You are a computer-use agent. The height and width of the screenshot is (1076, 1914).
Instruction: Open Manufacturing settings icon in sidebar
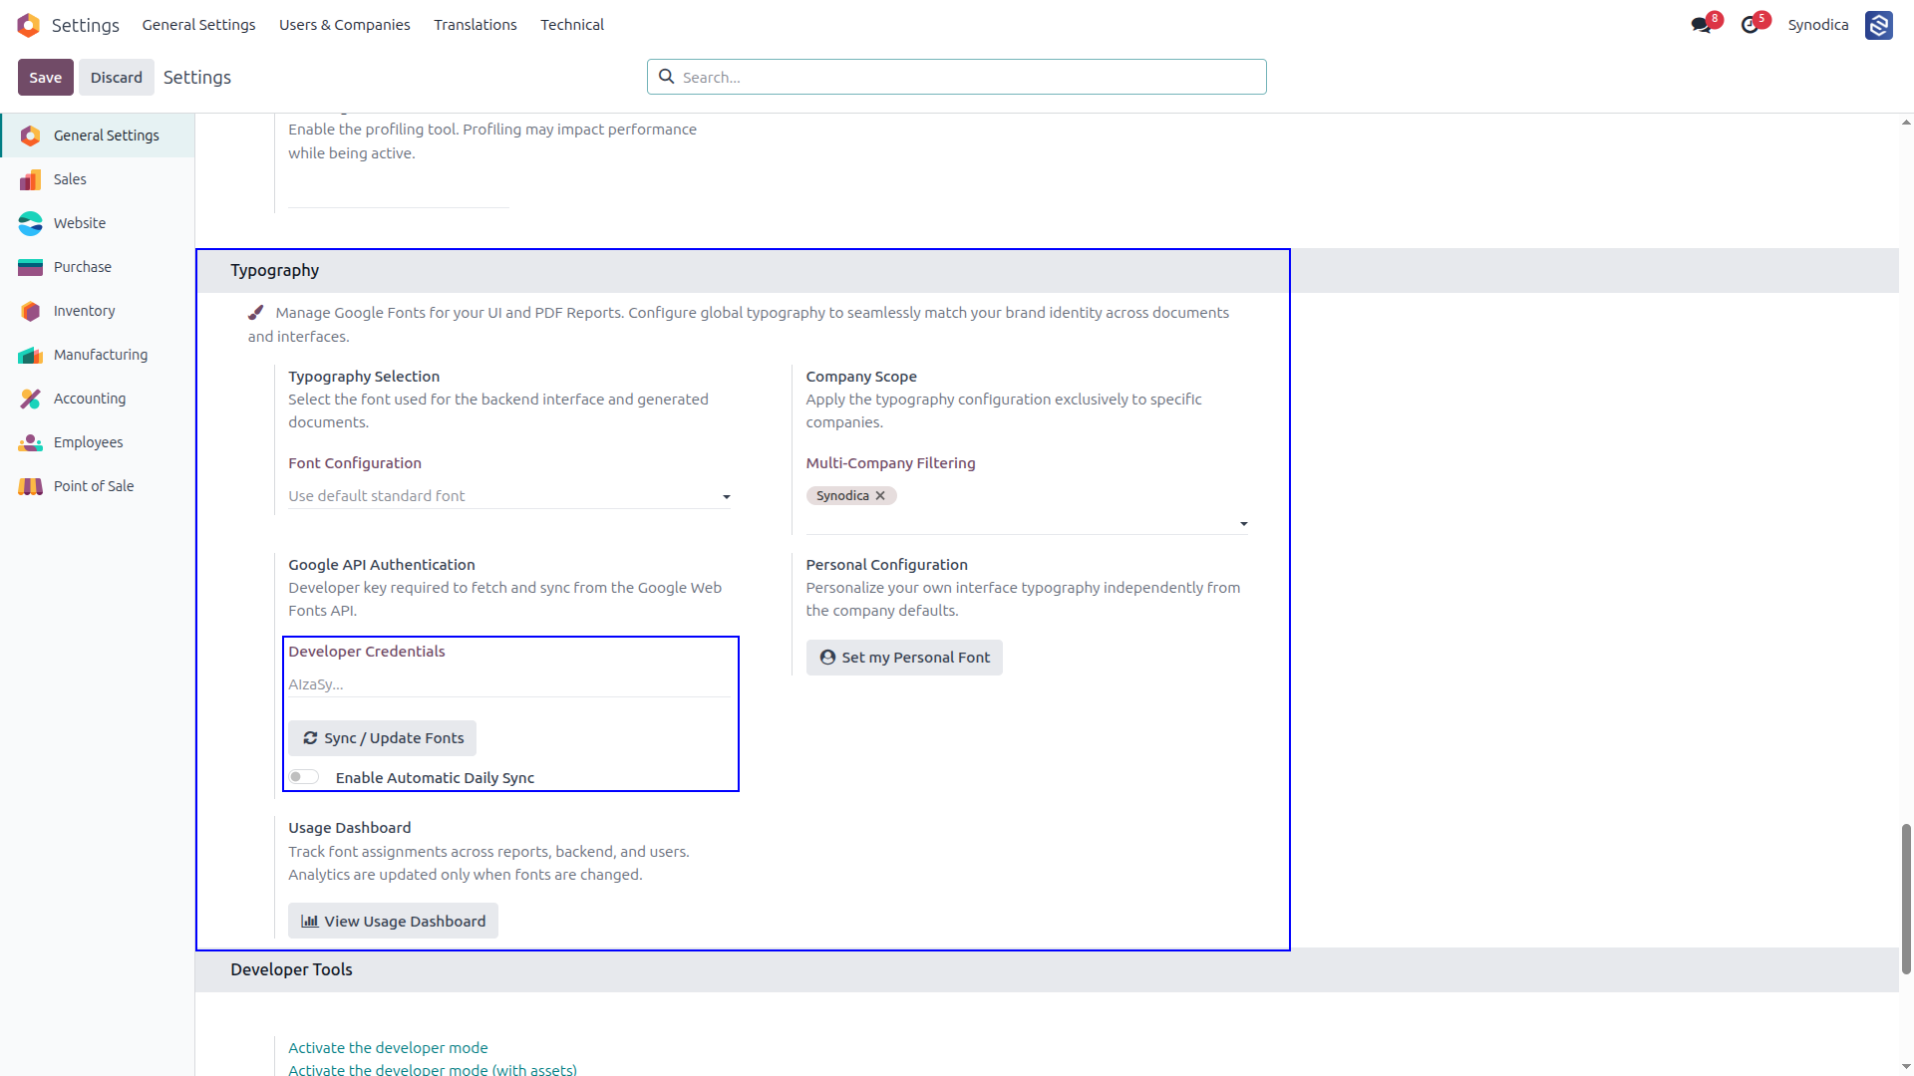(31, 355)
